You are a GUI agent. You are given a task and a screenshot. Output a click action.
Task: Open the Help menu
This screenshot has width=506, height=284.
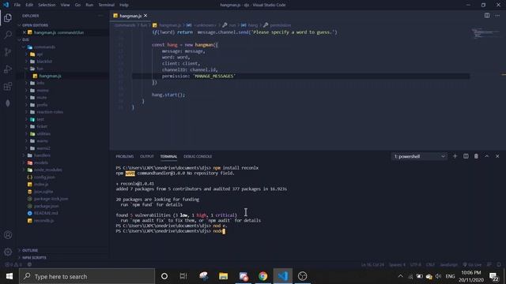124,5
